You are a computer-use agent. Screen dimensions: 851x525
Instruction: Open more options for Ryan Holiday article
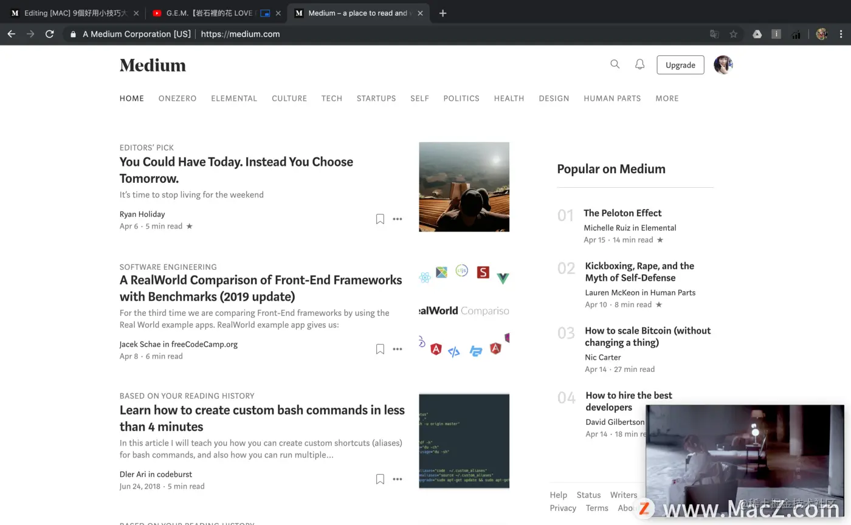coord(398,219)
